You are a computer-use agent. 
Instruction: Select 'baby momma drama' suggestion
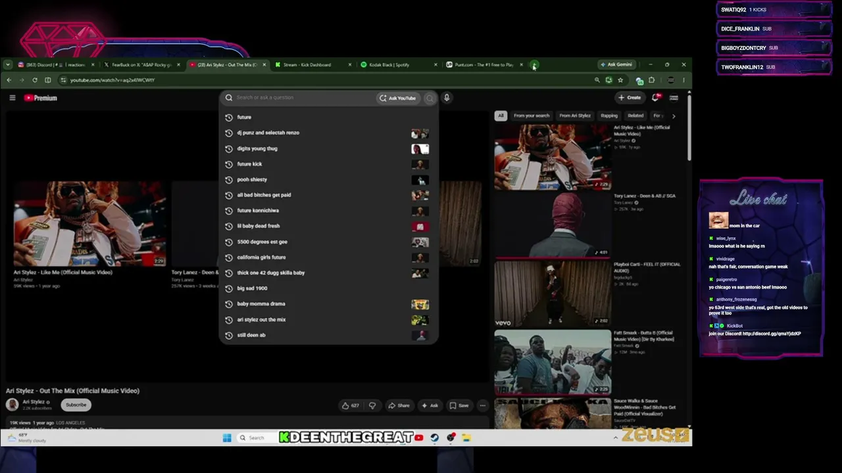coord(328,304)
